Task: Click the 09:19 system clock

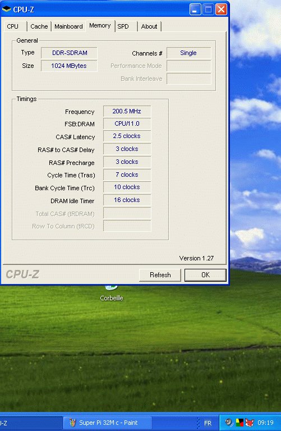Action: tap(266, 423)
